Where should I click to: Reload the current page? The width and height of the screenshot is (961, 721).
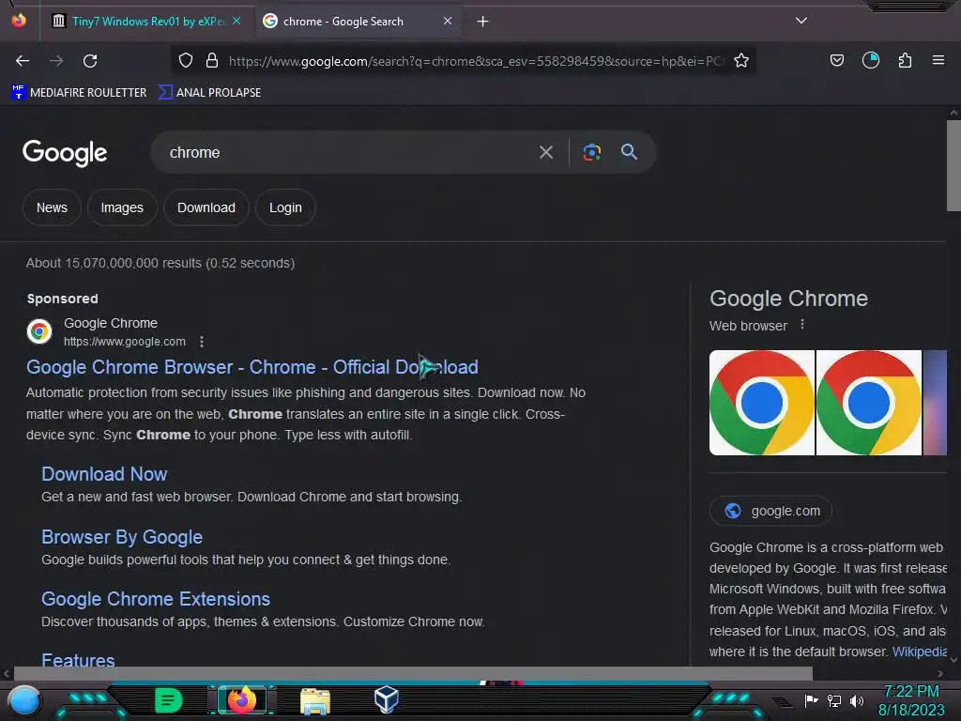pyautogui.click(x=90, y=61)
